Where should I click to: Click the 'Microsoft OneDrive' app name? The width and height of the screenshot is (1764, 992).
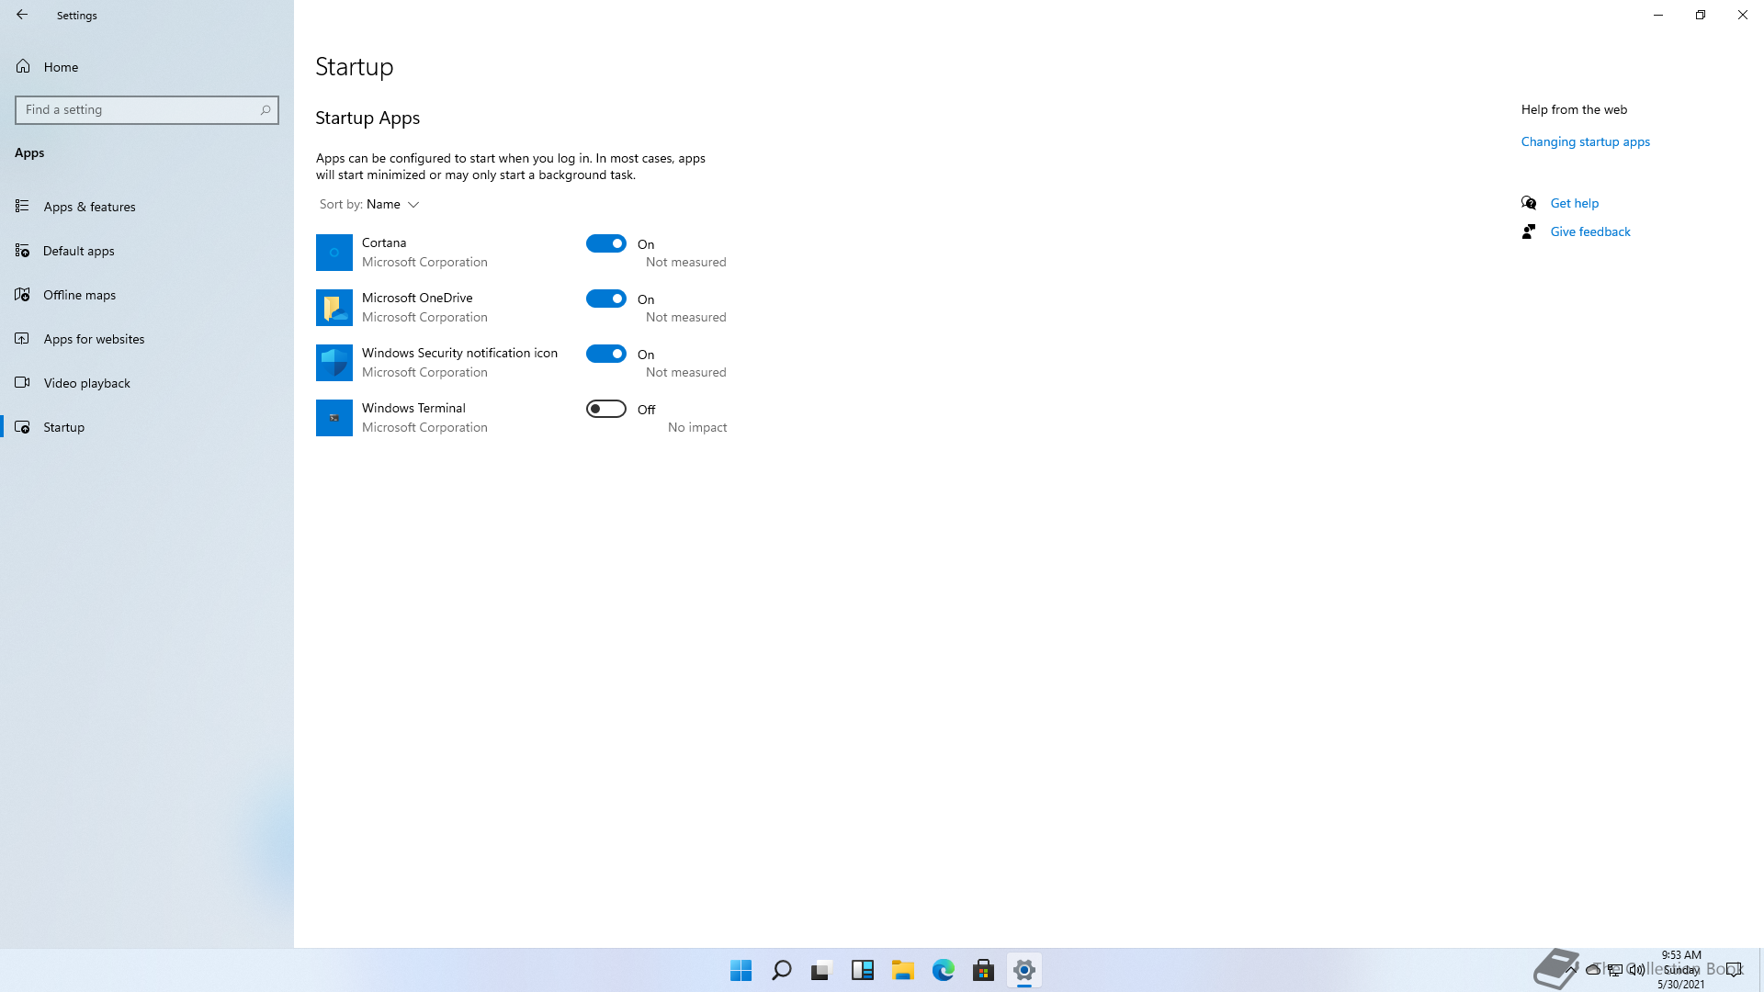click(x=417, y=298)
